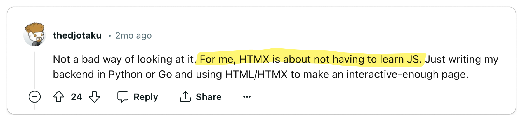Upvote thedjotaku's comment
The image size is (523, 121).
(59, 97)
